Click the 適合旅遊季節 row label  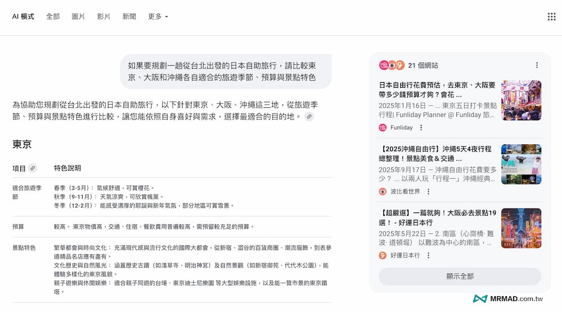(27, 192)
